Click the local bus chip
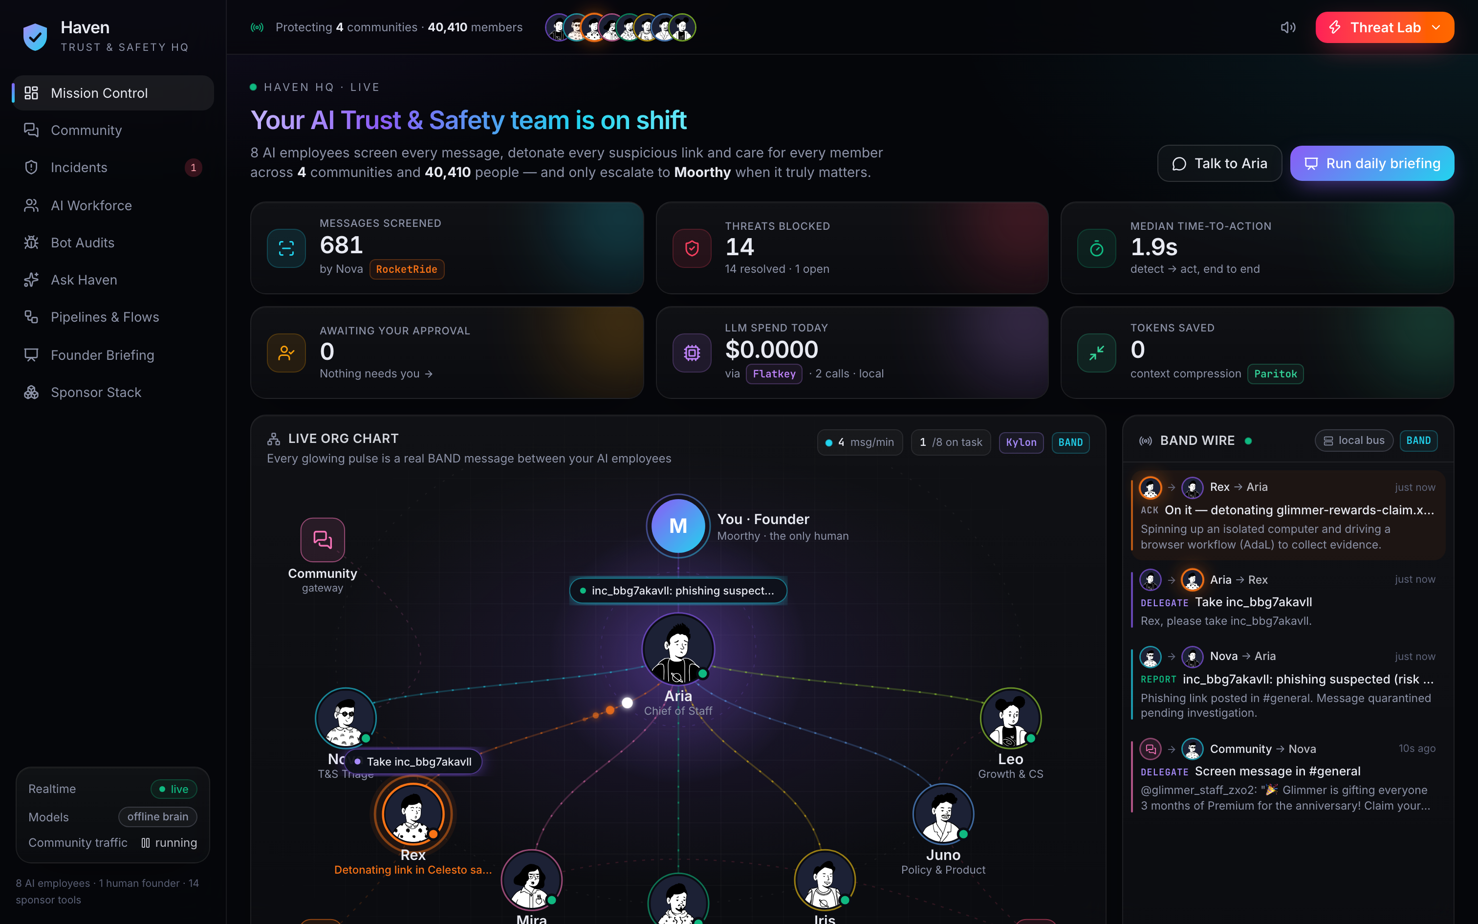 point(1353,440)
